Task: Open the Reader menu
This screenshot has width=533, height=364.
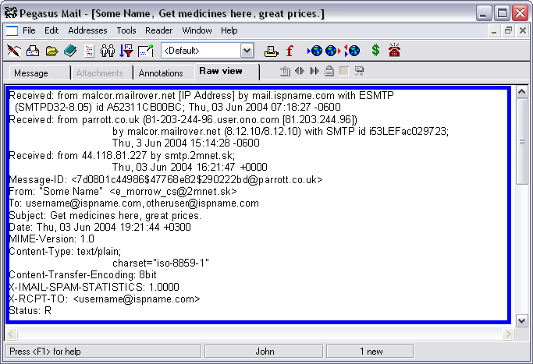Action: (159, 30)
